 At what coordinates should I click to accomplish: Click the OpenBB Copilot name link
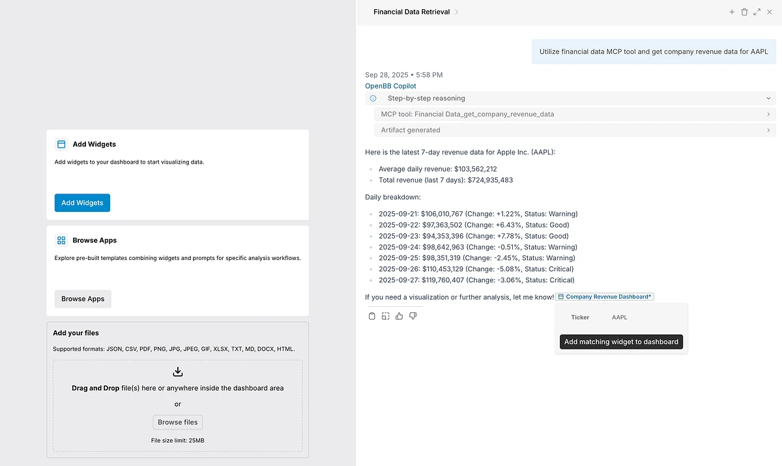coord(390,86)
